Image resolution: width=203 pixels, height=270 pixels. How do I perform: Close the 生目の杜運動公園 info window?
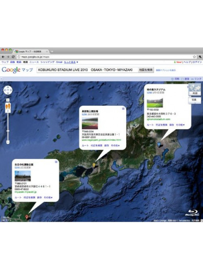coord(56,162)
